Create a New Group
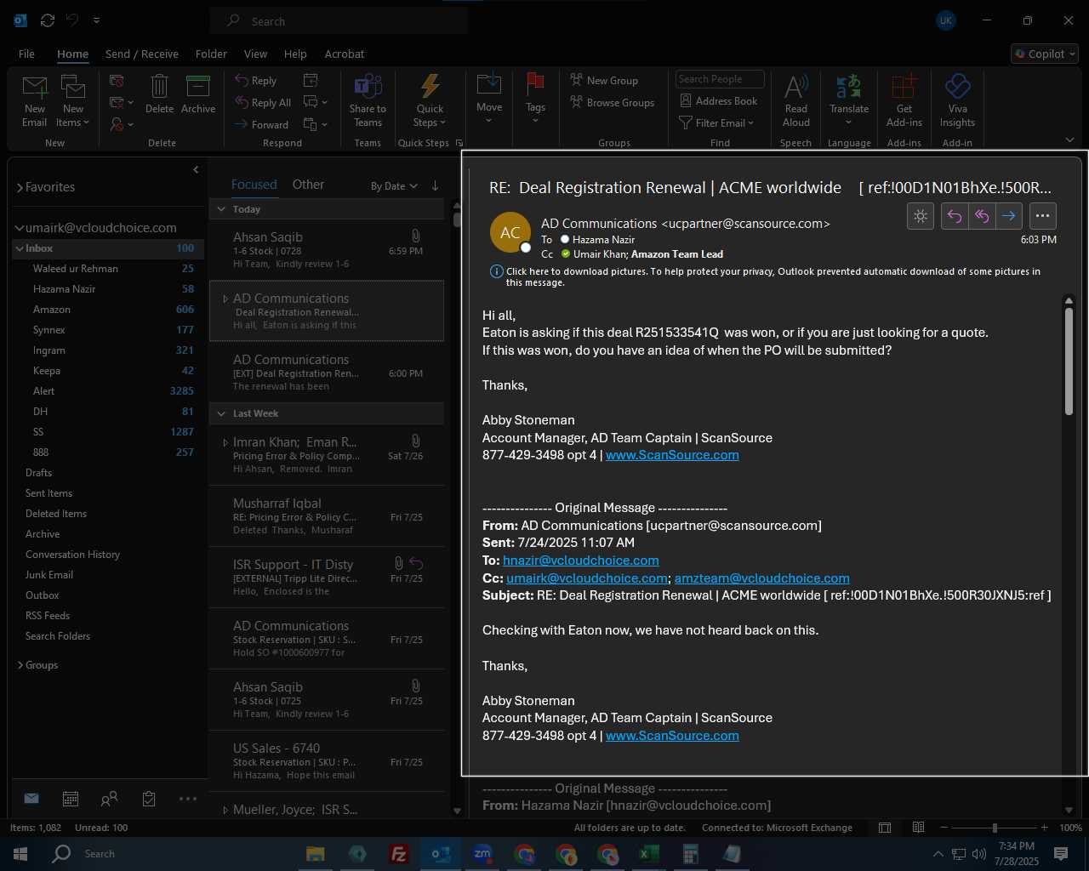This screenshot has height=871, width=1089. 605,80
